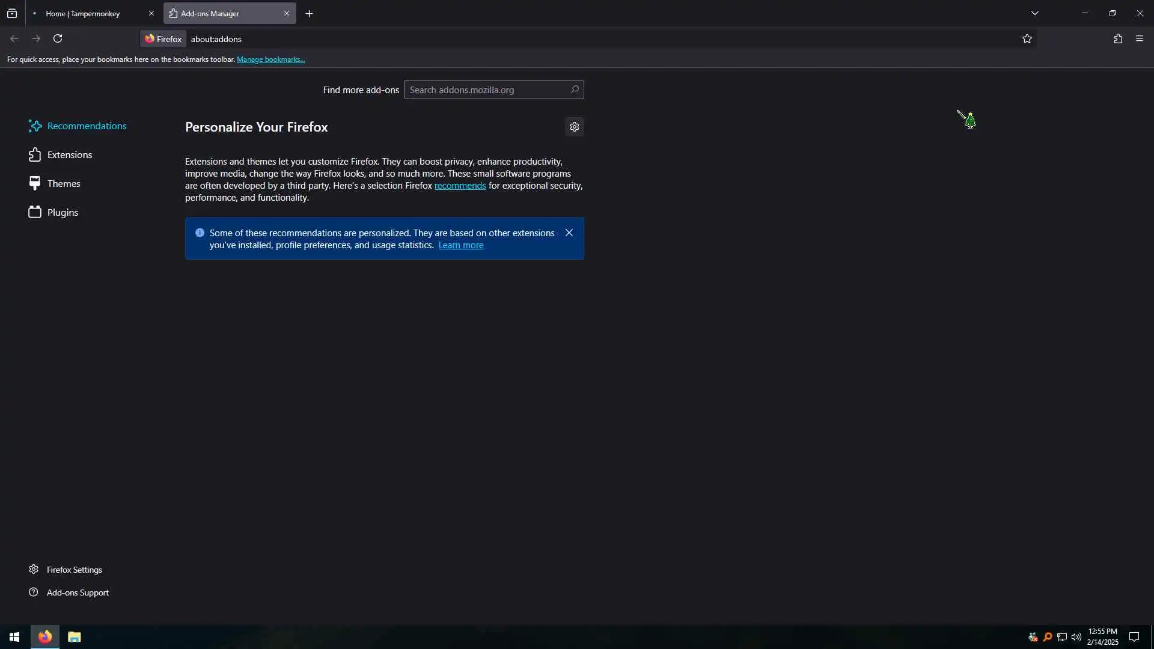Expand the list all tabs chevron
The width and height of the screenshot is (1154, 649).
[1034, 13]
